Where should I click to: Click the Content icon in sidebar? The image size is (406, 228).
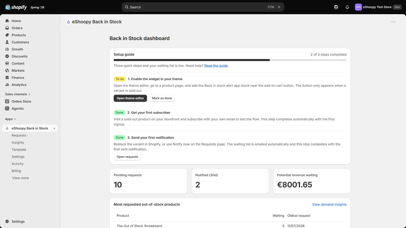click(x=7, y=63)
